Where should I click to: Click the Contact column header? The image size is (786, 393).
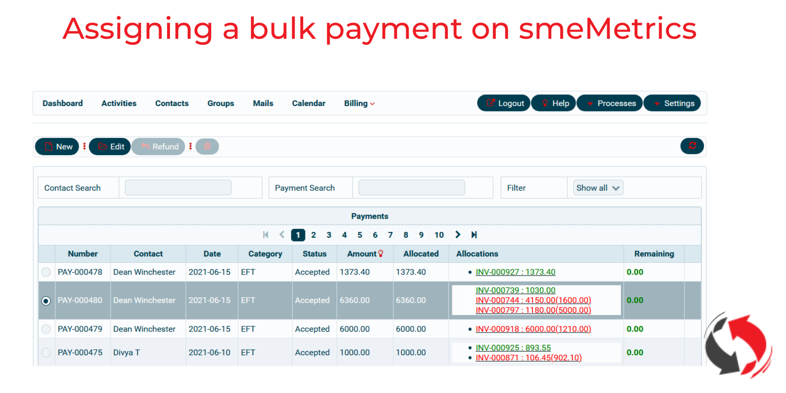click(148, 253)
